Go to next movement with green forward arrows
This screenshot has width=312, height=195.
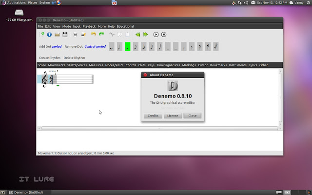145,35
